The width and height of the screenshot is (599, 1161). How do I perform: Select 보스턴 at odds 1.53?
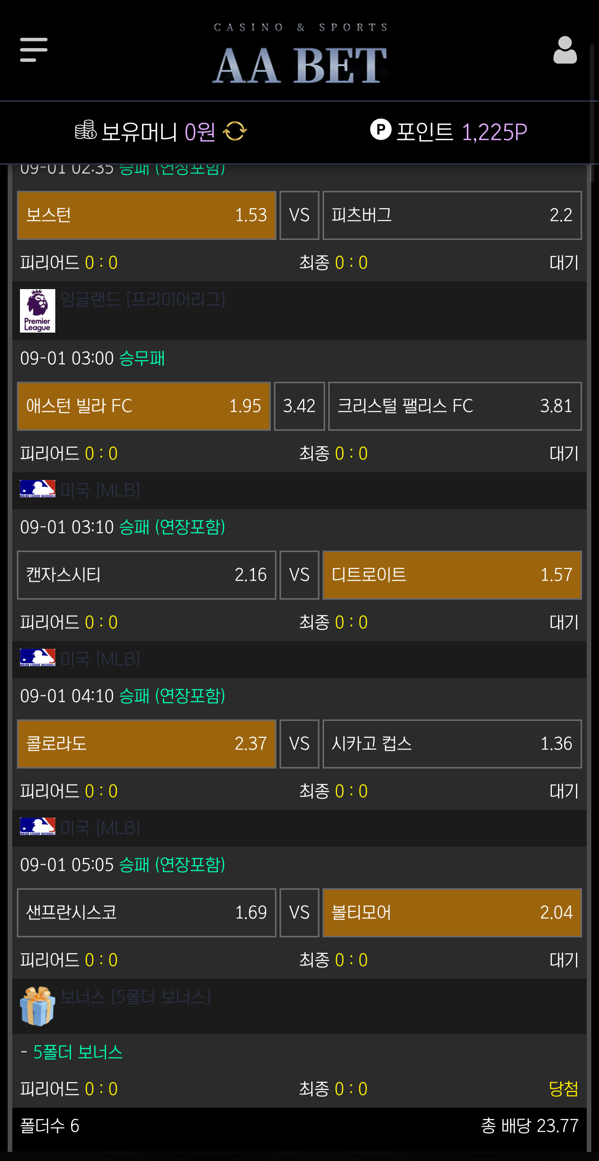click(x=146, y=215)
